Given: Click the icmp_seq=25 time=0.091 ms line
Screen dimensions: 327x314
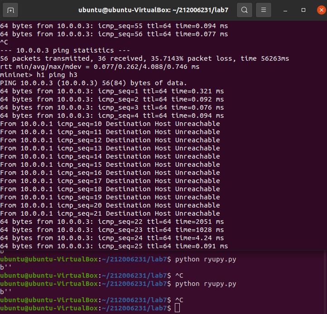Looking at the screenshot, I should pos(114,246).
